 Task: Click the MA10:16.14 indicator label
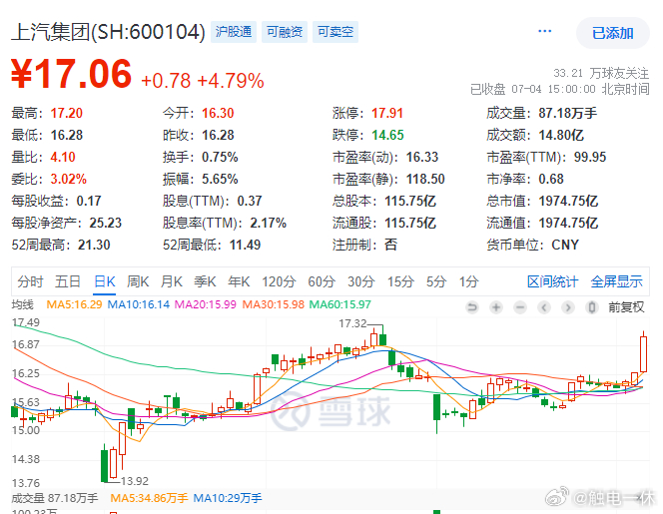point(138,304)
